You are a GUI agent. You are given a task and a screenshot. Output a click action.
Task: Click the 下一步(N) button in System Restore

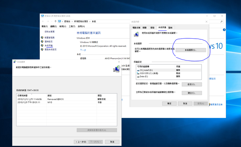(x=96, y=142)
